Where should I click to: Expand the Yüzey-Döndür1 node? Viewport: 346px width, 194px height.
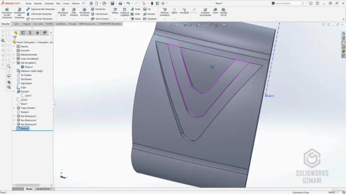coord(14,108)
